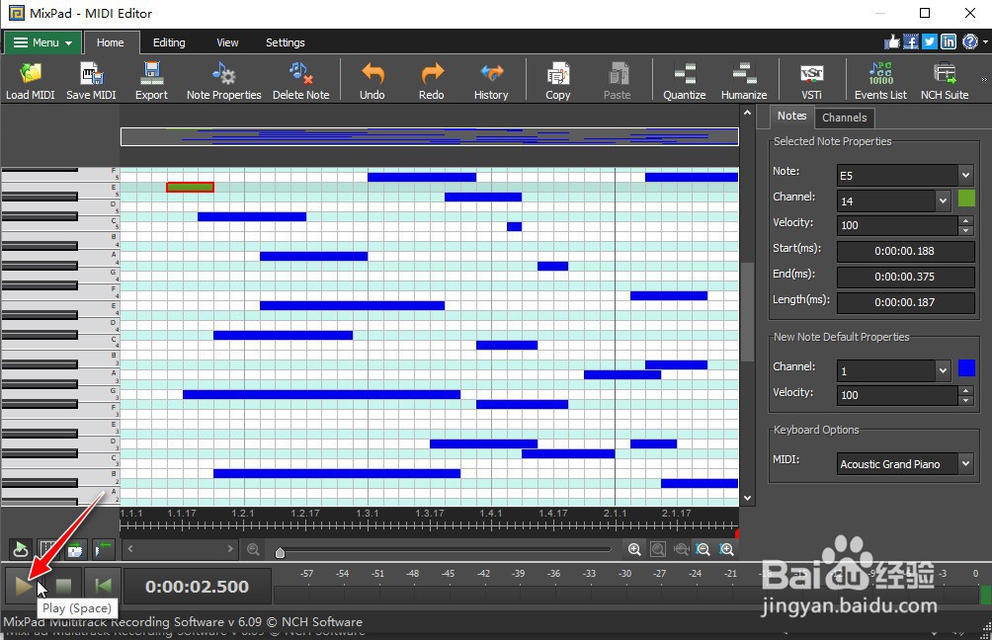Click the piano roll scroll down arrow
This screenshot has height=640, width=992.
(x=747, y=499)
